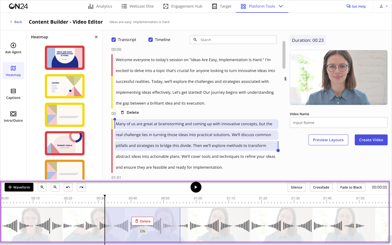Go to the Analytics section
The width and height of the screenshot is (392, 245).
tap(100, 6)
